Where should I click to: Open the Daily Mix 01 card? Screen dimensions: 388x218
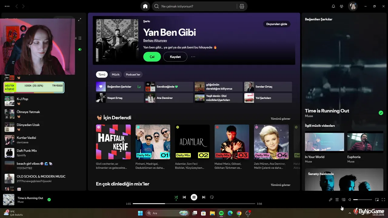(x=153, y=147)
